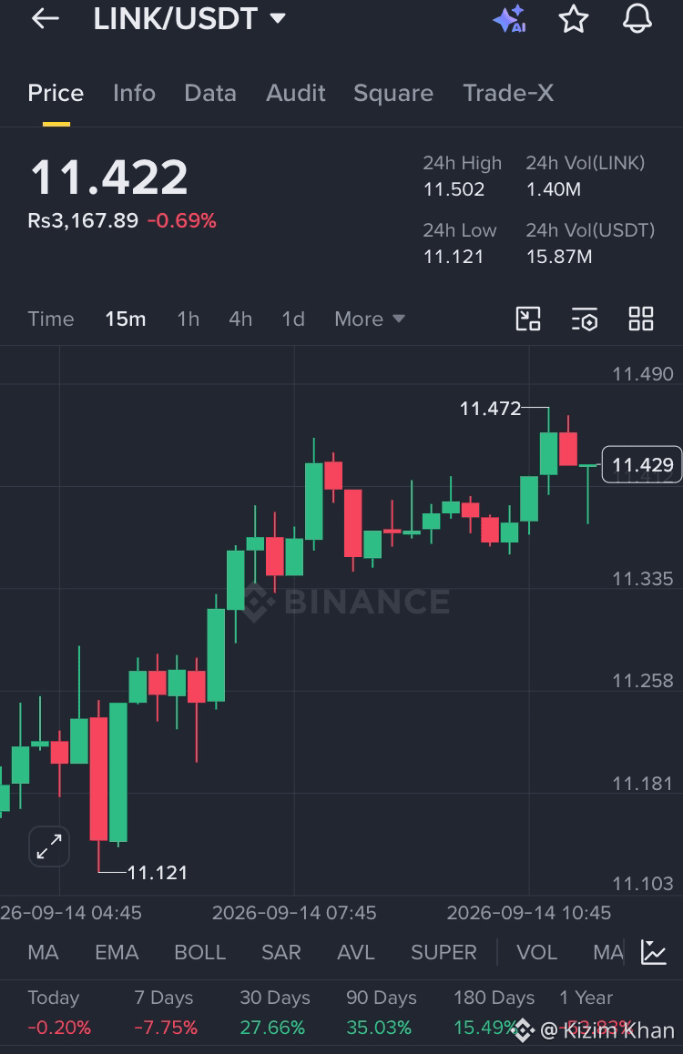Select the EMA indicator

click(117, 952)
